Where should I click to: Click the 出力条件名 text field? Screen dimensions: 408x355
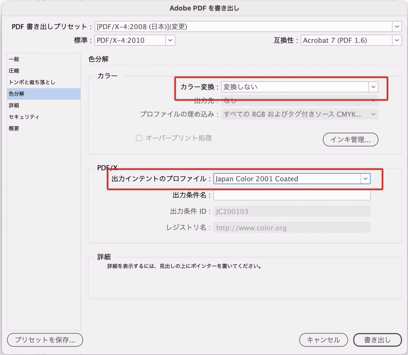point(292,195)
